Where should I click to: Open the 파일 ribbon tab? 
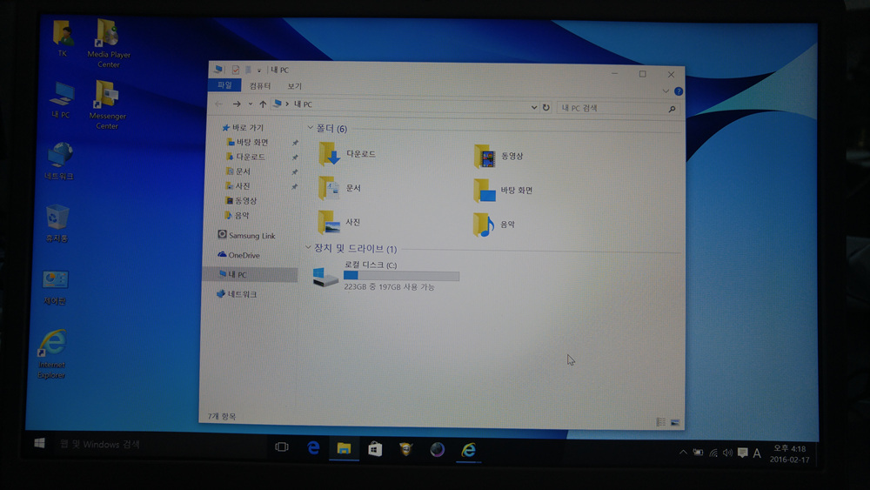[224, 85]
